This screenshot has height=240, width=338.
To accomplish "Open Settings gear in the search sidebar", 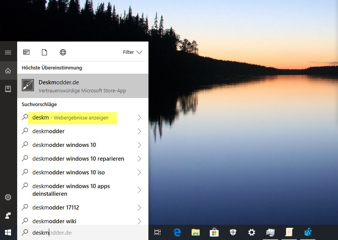I will [8, 197].
